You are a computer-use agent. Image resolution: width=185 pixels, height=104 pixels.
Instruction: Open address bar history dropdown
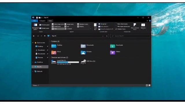pos(103,36)
